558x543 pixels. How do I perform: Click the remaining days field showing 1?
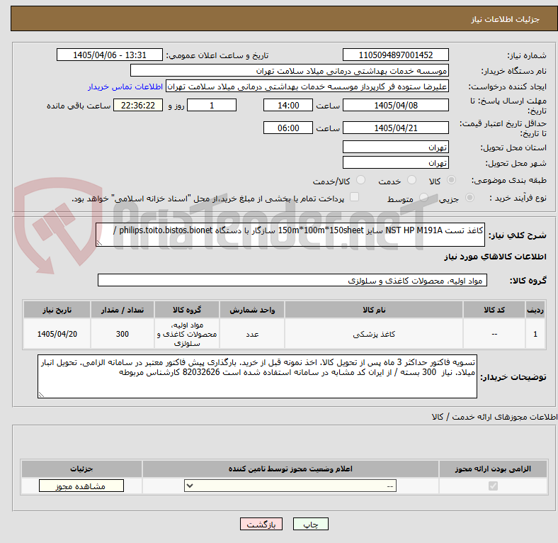212,106
